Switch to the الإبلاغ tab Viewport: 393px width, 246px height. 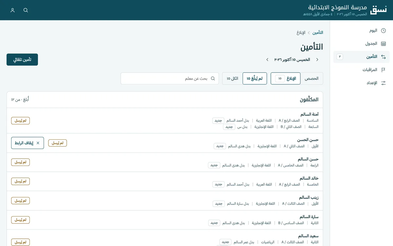[286, 78]
